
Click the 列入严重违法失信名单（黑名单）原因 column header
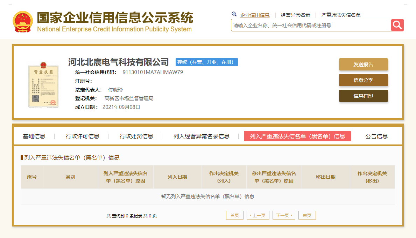pyautogui.click(x=126, y=177)
